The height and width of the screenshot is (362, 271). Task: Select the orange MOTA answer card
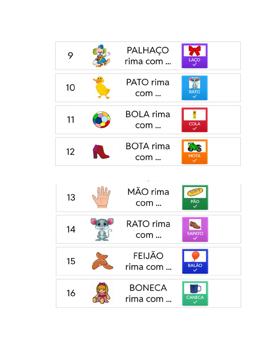tap(194, 152)
